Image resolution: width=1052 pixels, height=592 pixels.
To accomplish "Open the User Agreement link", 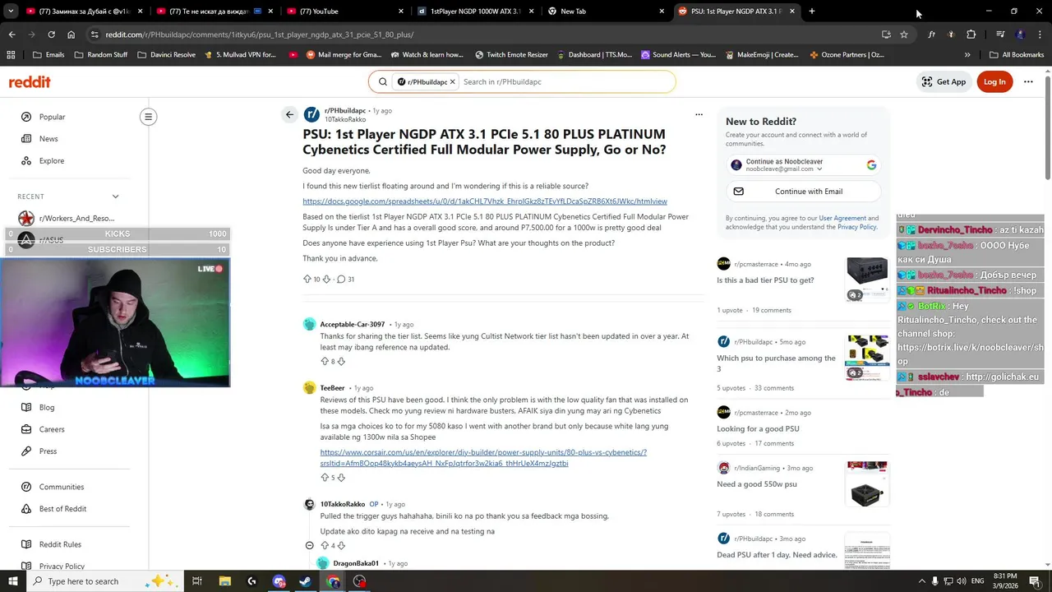I will tap(842, 218).
